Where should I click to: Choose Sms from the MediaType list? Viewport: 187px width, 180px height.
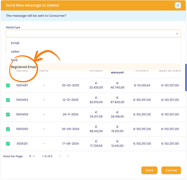click(14, 60)
